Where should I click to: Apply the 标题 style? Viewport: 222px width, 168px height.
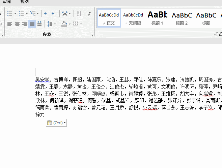coord(206,18)
